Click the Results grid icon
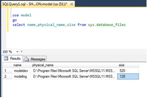The width and height of the screenshot is (147, 100). 6,58
